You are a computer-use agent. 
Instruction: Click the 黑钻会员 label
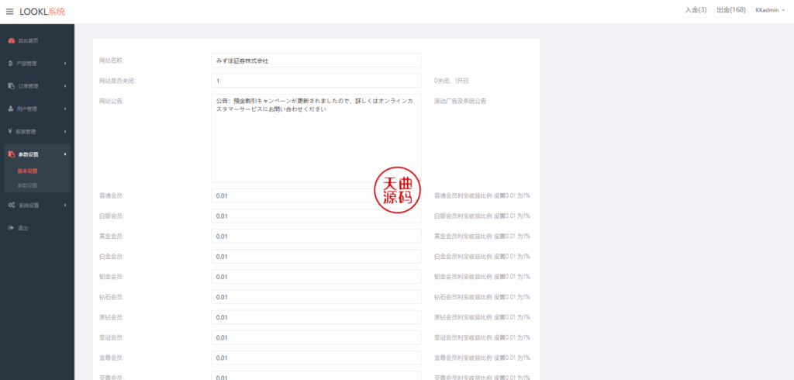click(112, 317)
